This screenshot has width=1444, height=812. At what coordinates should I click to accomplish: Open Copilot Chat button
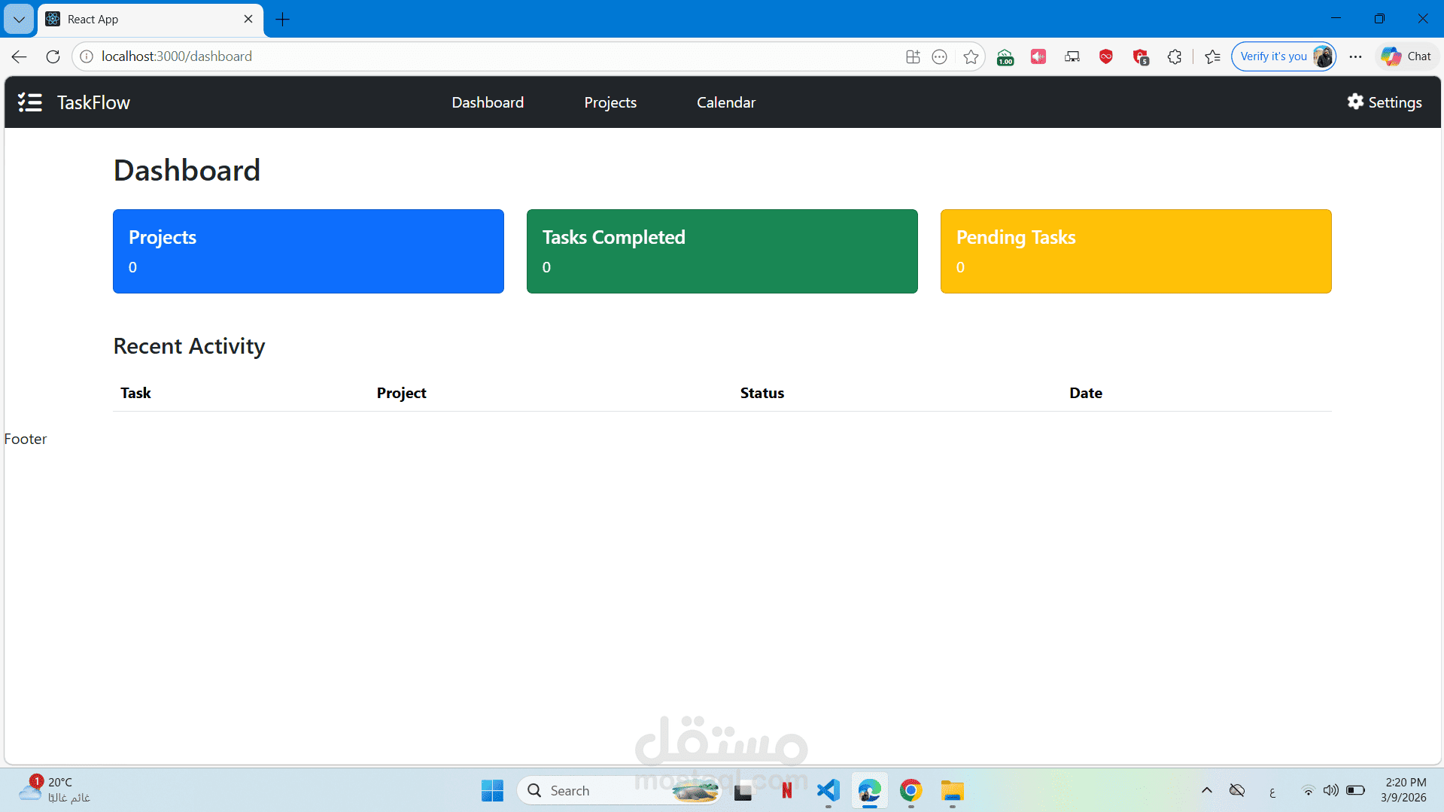coord(1406,56)
